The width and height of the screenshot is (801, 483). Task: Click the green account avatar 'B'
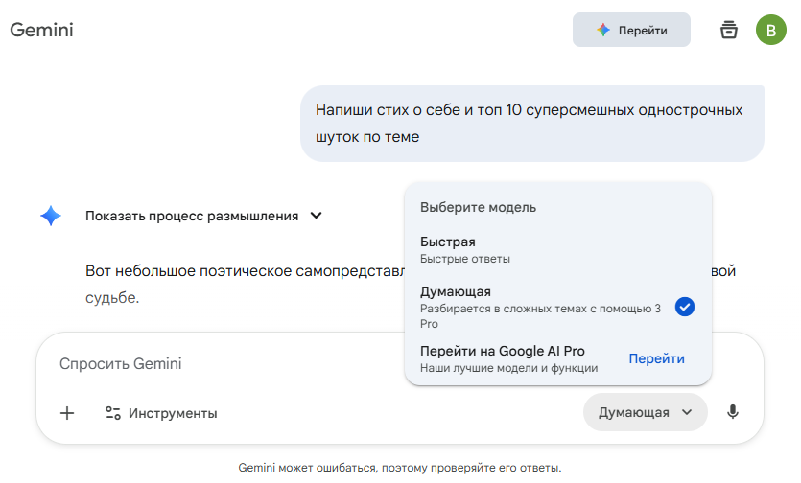[x=771, y=30]
